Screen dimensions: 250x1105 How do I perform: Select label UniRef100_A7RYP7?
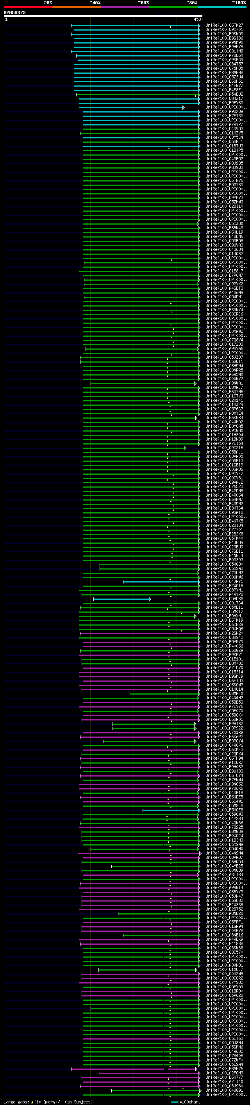pyautogui.click(x=224, y=124)
